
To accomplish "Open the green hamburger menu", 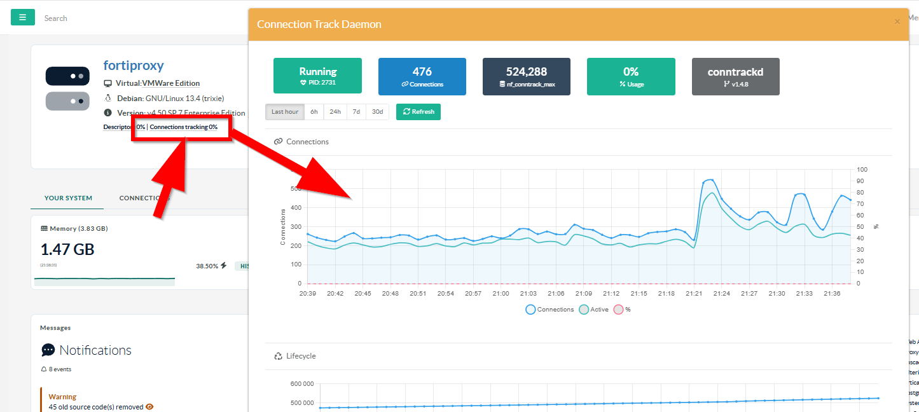I will tap(23, 18).
